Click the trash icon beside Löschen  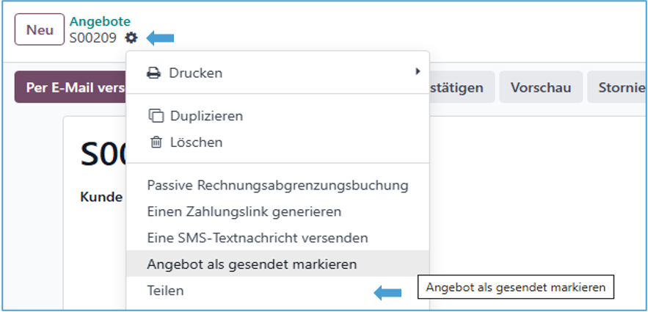click(156, 142)
